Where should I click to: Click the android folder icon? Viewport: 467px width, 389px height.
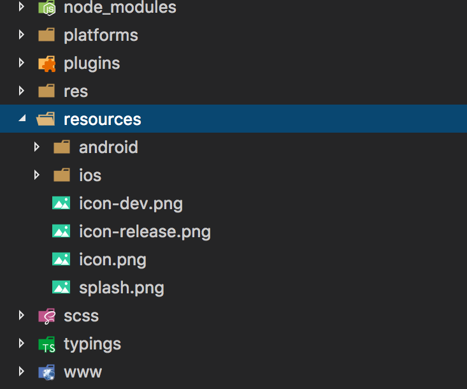pyautogui.click(x=62, y=147)
